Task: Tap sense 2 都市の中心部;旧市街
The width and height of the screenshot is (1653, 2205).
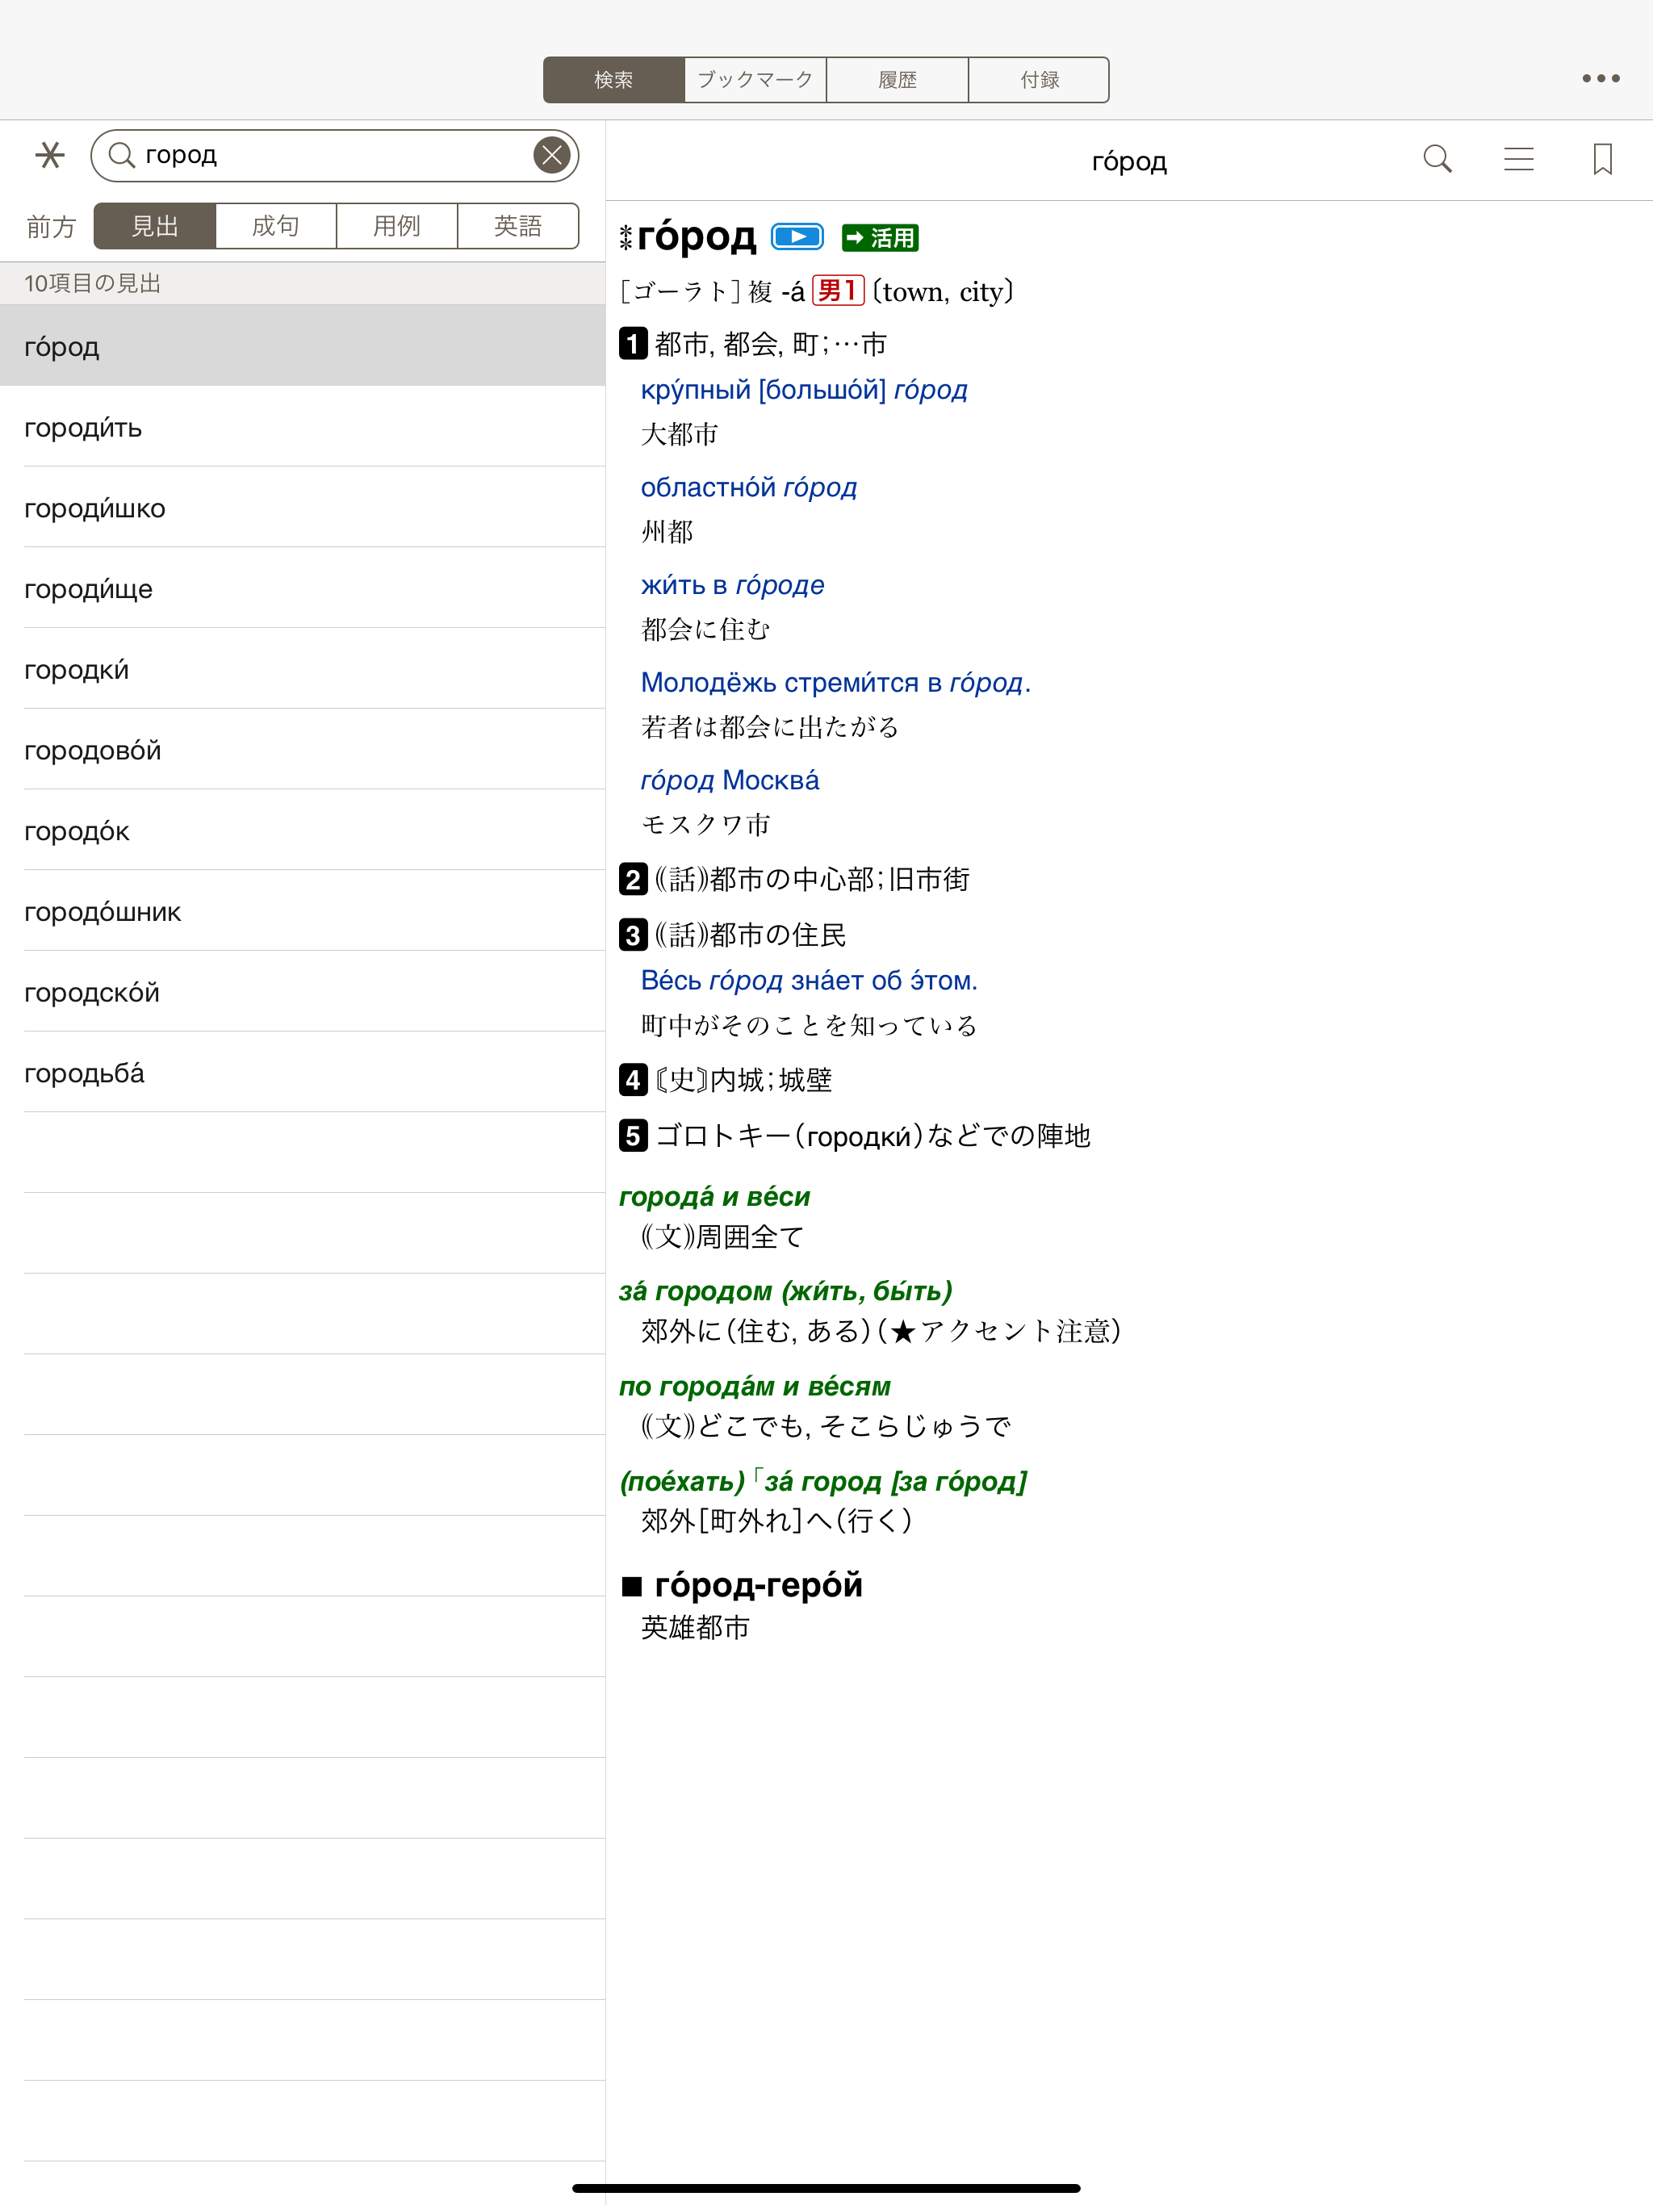Action: [811, 879]
